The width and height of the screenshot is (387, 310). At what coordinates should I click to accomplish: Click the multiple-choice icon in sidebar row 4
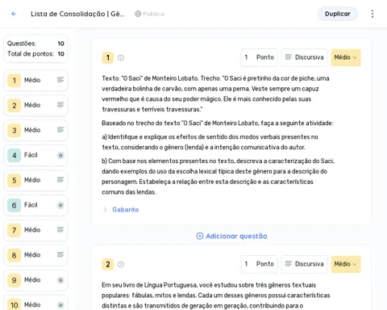coord(60,155)
